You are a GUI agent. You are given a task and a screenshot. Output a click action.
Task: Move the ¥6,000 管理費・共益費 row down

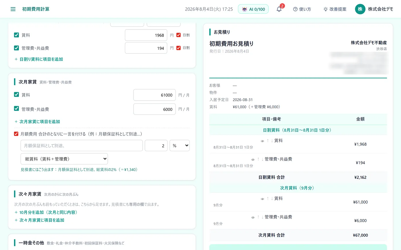pos(262,217)
